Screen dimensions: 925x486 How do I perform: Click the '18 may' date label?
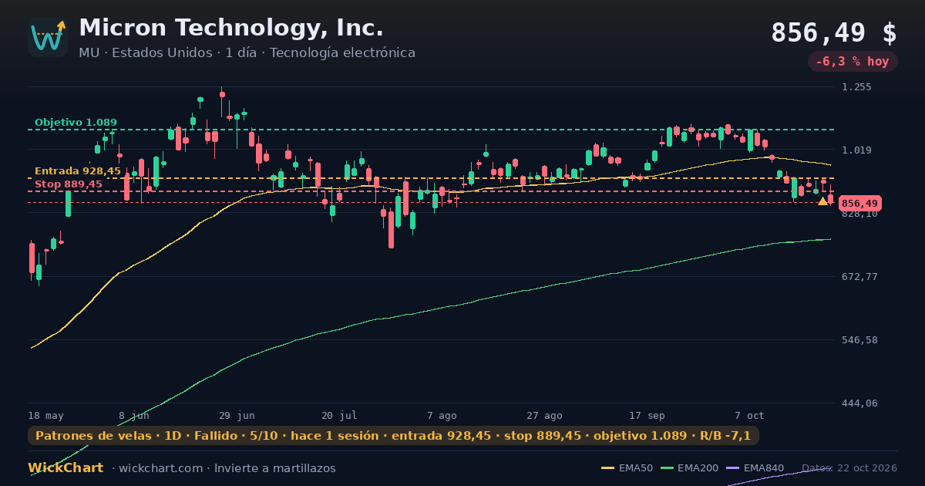pos(46,416)
